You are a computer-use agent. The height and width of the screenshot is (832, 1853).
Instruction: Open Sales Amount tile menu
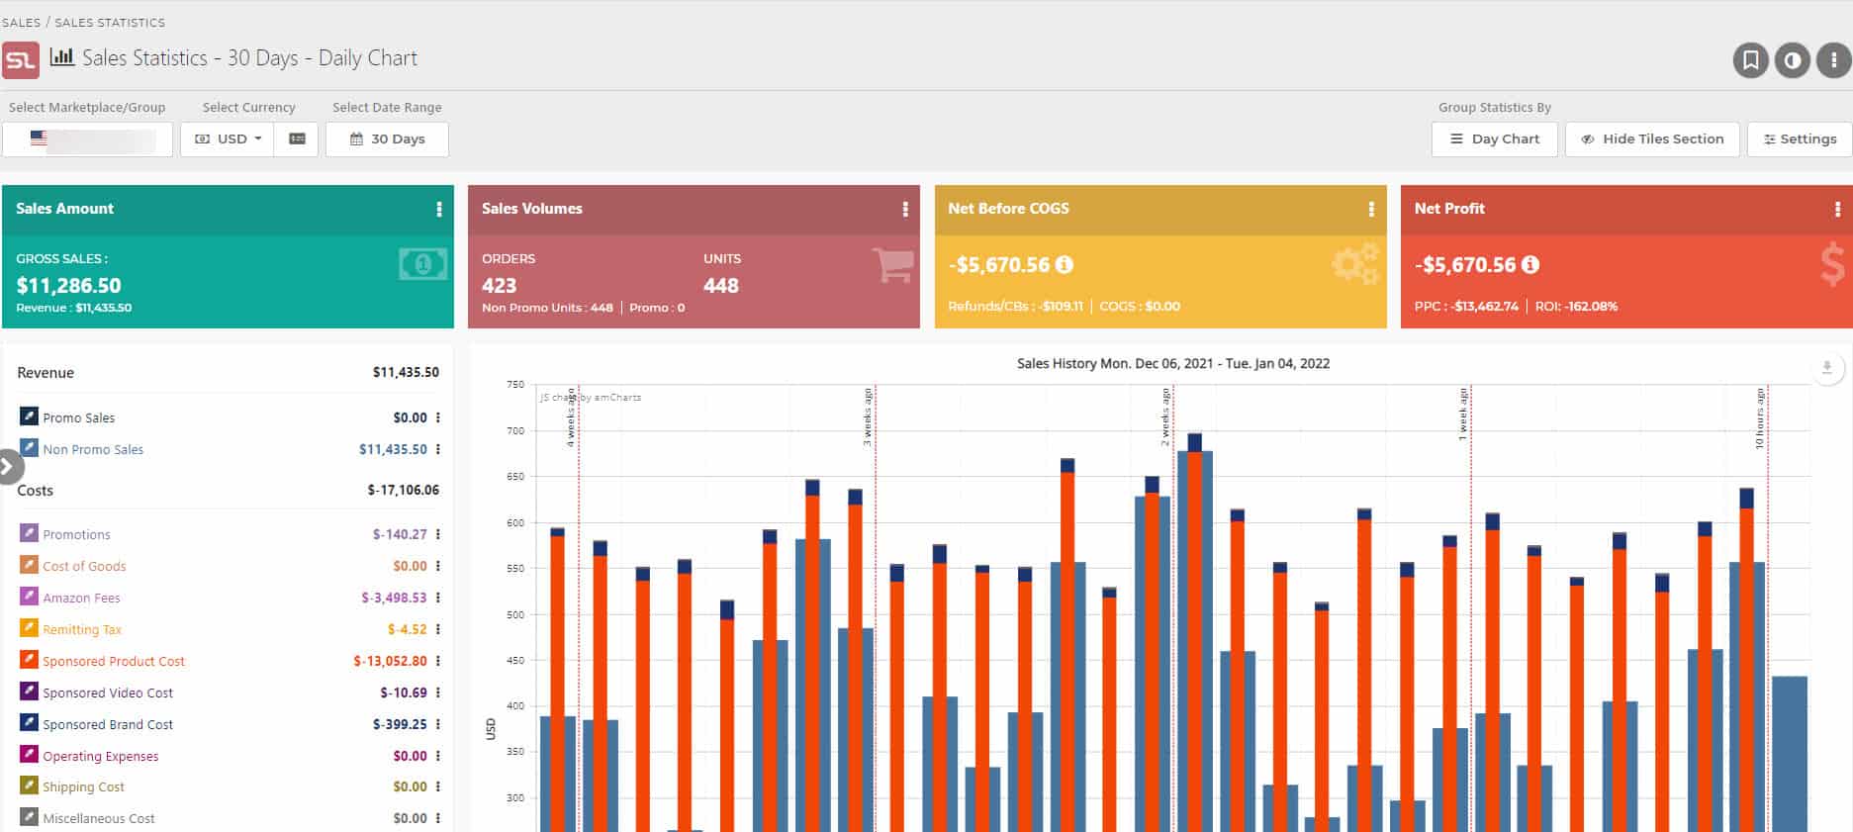(439, 209)
